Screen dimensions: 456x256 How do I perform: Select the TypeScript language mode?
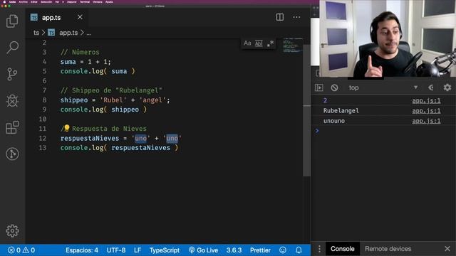(165, 250)
